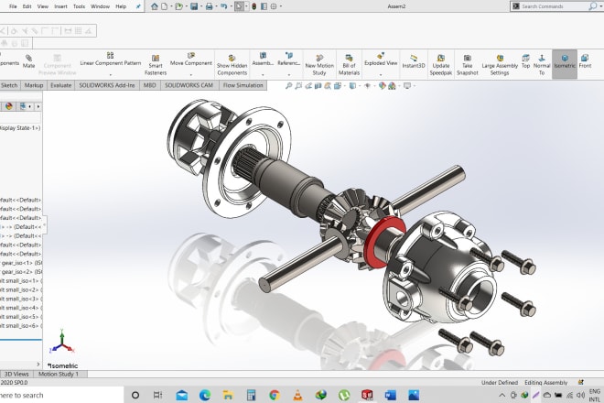604x403 pixels.
Task: Click the Normal To view tool
Action: [x=542, y=64]
